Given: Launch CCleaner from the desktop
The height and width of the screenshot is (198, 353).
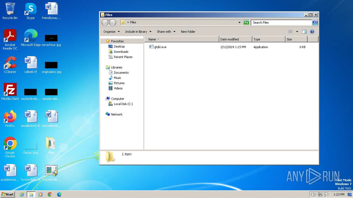Looking at the screenshot, I should pyautogui.click(x=10, y=65).
